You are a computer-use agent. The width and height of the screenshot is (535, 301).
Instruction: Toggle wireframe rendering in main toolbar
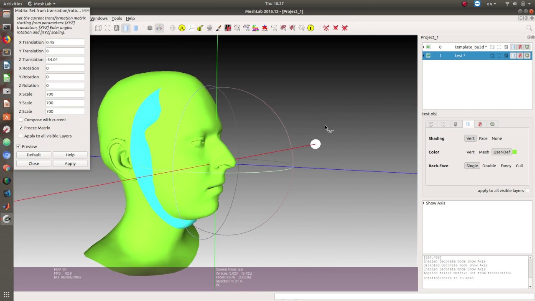pos(116,28)
